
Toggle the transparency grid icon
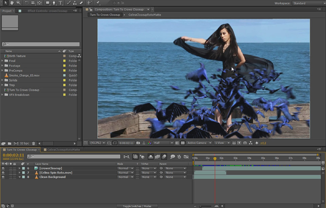183,143
